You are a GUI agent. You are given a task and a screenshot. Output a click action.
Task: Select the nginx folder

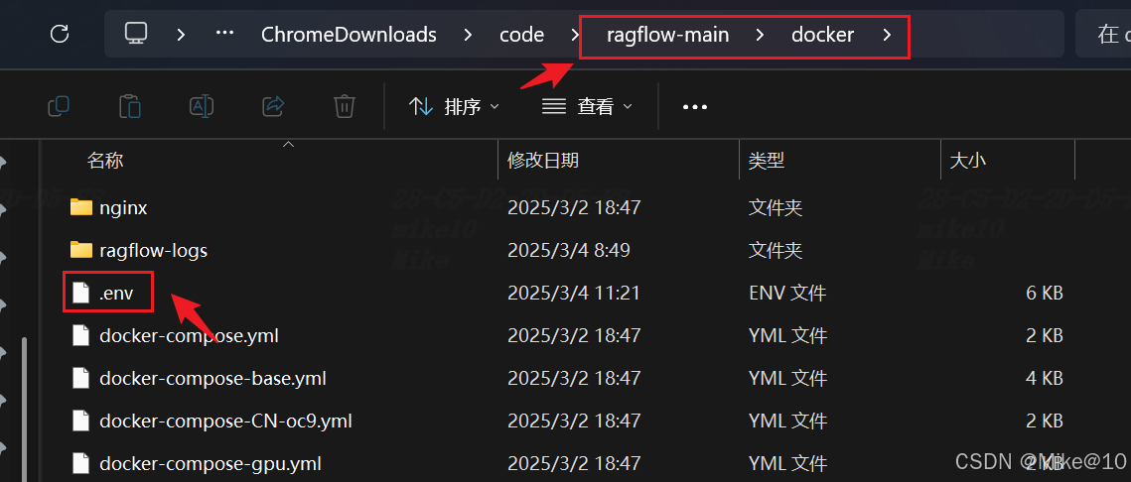123,208
